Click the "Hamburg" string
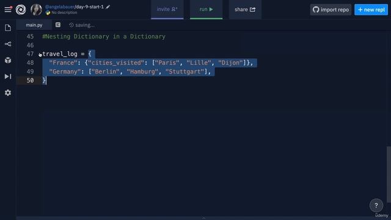 tap(142, 71)
